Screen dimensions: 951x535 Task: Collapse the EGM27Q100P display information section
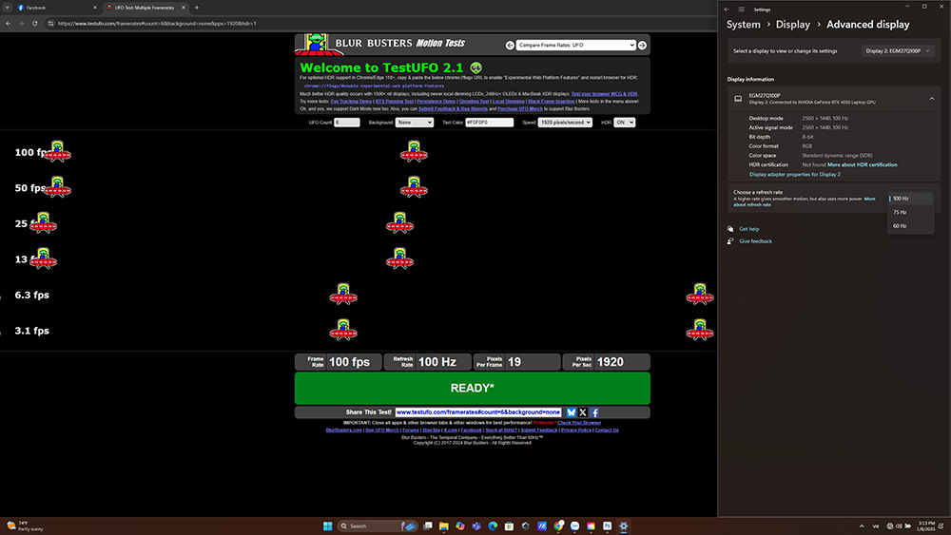[x=932, y=99]
